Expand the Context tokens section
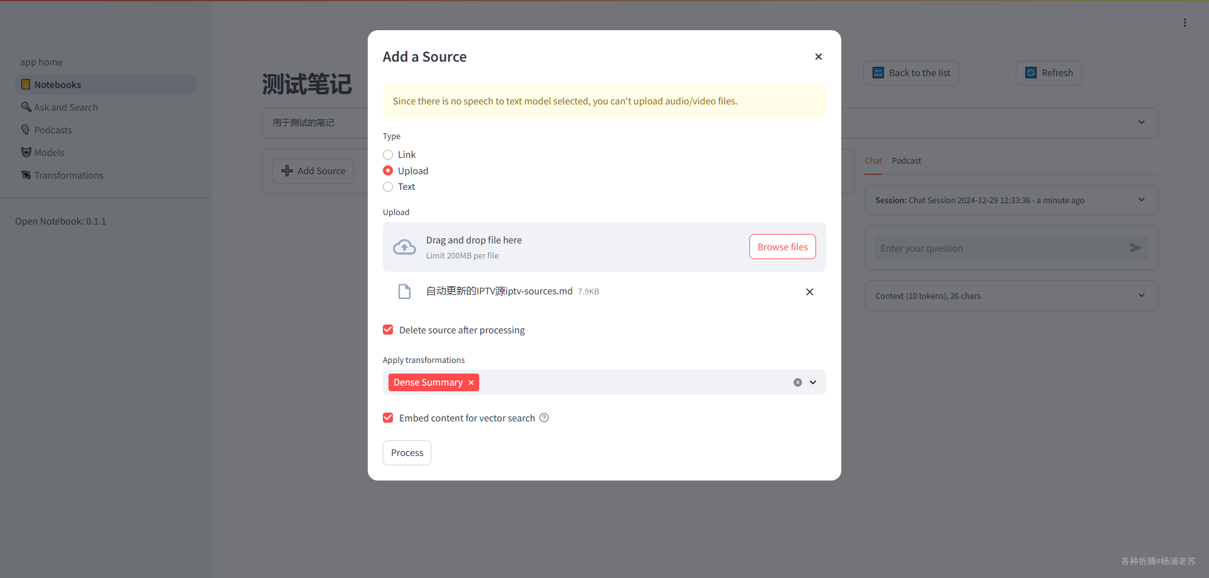1209x578 pixels. click(1142, 296)
